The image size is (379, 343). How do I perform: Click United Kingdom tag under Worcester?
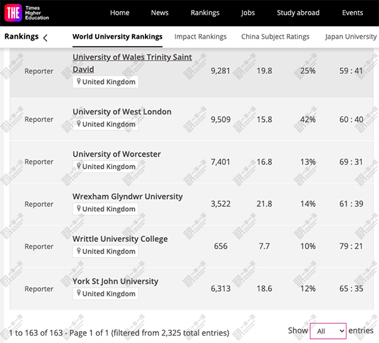tap(106, 167)
